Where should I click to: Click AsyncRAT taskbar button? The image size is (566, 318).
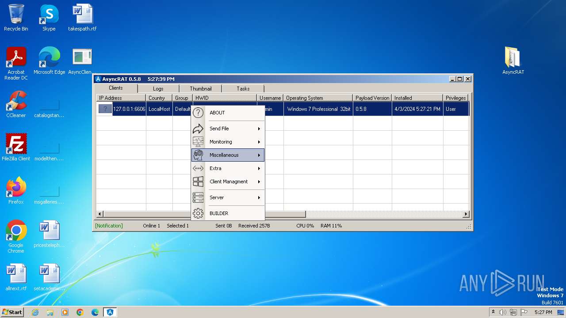pyautogui.click(x=110, y=312)
